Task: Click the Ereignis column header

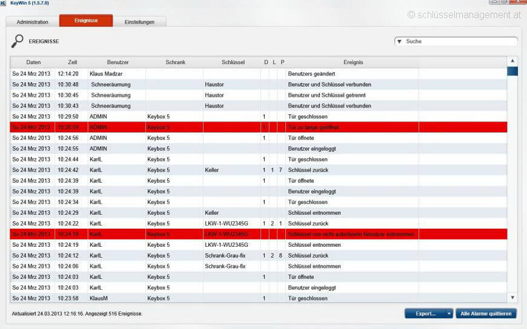Action: click(x=353, y=62)
